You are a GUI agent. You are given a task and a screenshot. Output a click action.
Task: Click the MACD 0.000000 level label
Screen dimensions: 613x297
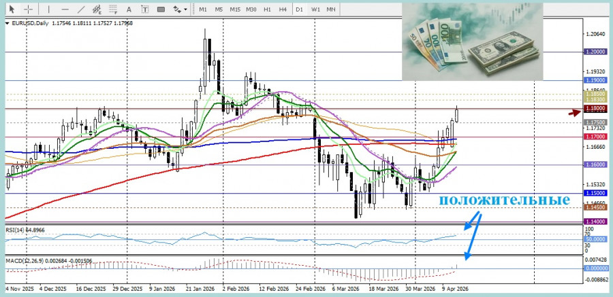click(x=597, y=268)
